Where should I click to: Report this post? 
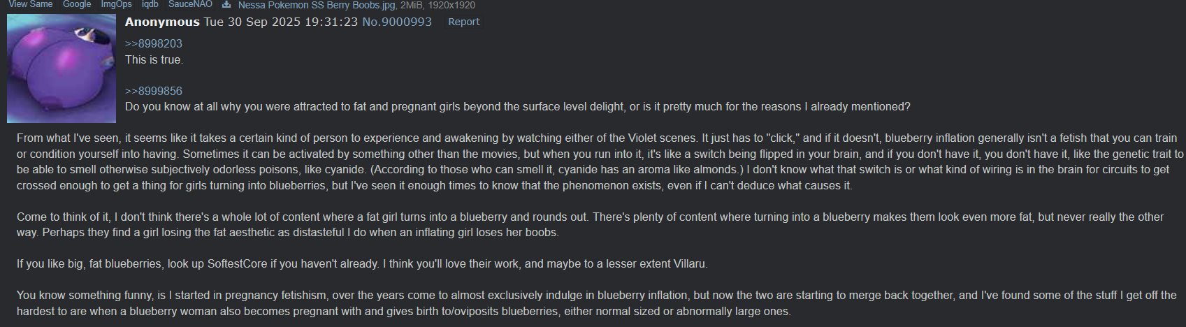[x=463, y=22]
